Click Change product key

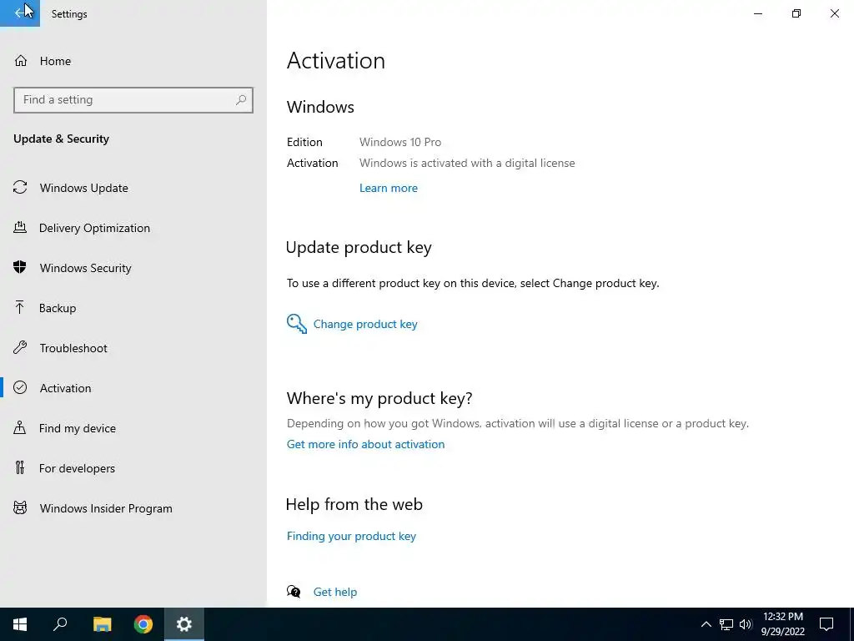(365, 325)
